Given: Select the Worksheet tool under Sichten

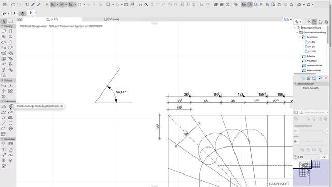Looking at the screenshot, I should point(10,91).
